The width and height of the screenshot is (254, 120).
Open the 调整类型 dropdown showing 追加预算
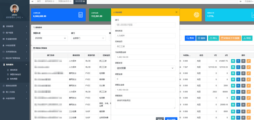(145, 68)
